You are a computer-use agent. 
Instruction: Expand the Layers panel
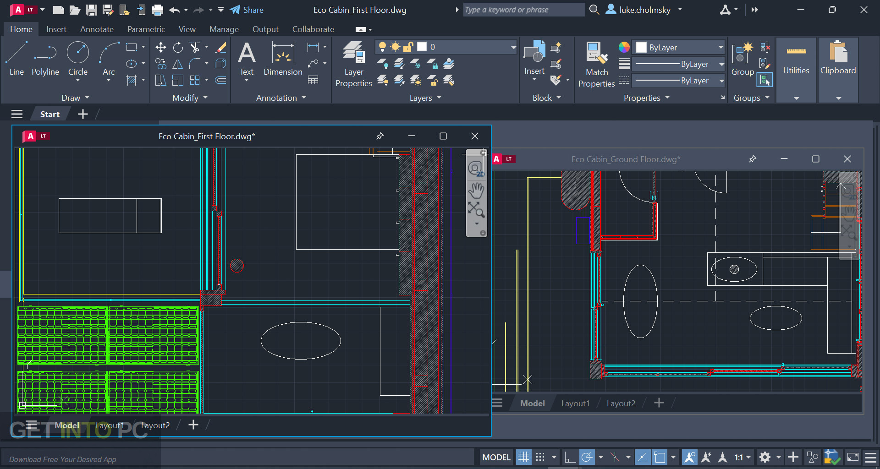pos(425,98)
